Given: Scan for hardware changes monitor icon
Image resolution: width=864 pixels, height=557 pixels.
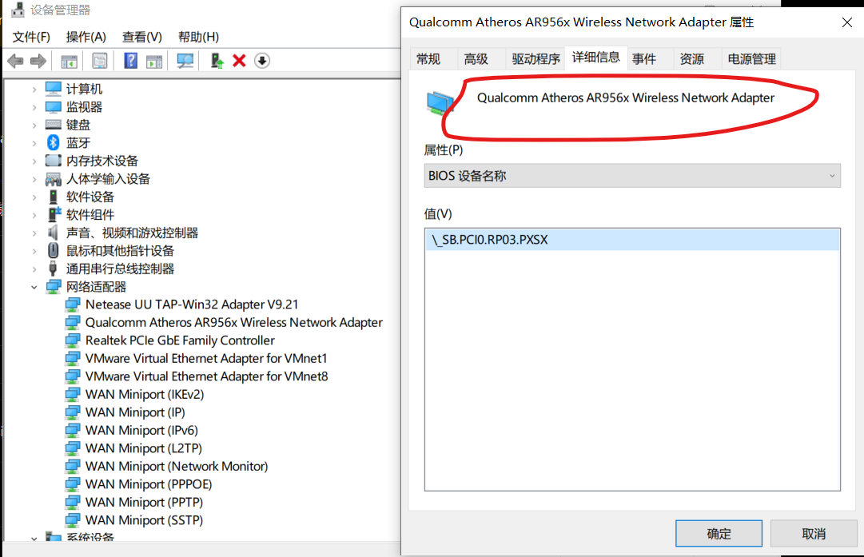Looking at the screenshot, I should (185, 61).
